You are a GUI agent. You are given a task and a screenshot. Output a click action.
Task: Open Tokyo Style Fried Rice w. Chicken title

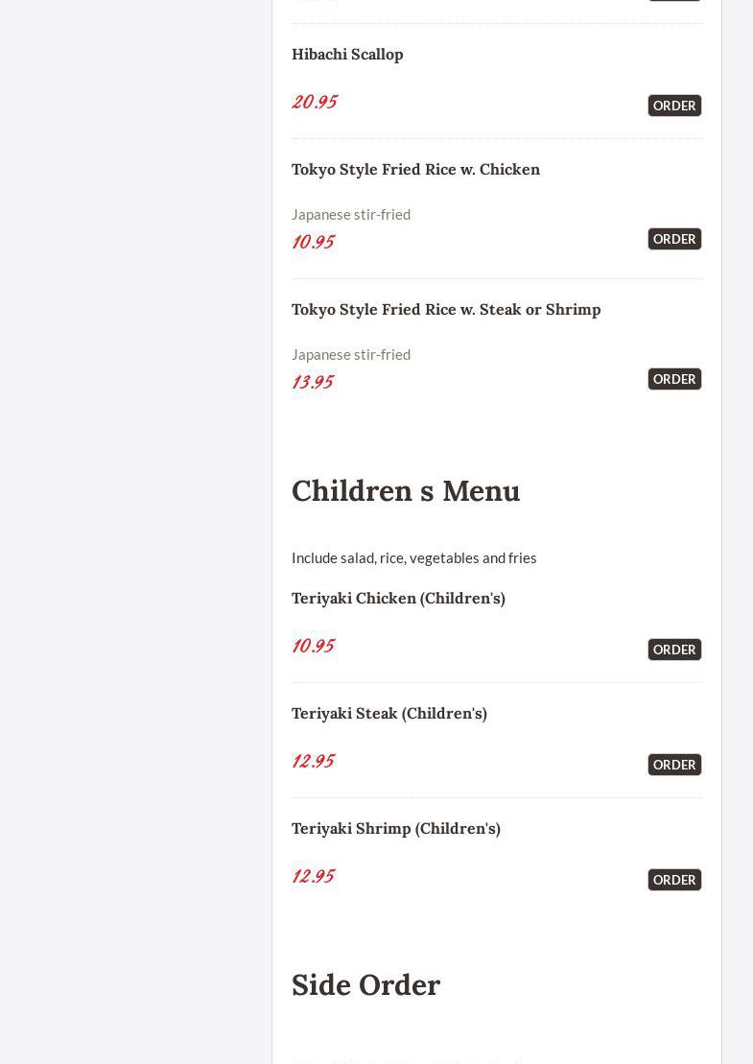click(415, 170)
